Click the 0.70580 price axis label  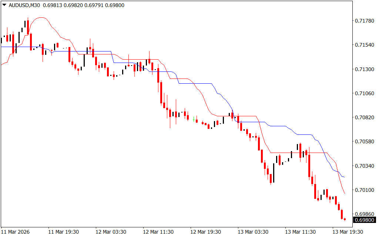point(364,141)
